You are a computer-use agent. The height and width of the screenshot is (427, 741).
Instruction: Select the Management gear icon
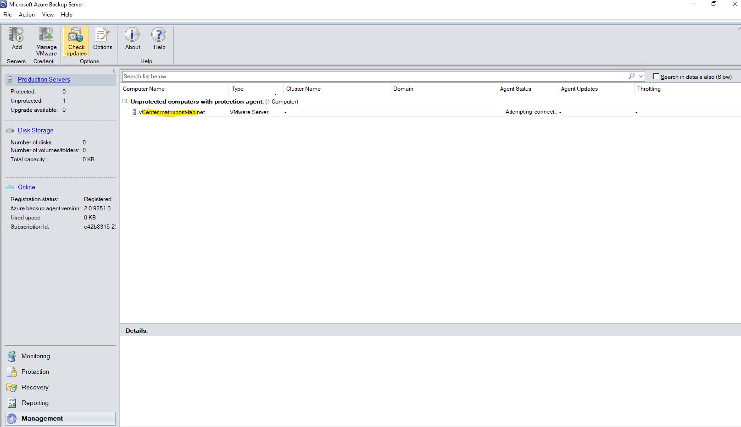pyautogui.click(x=12, y=419)
